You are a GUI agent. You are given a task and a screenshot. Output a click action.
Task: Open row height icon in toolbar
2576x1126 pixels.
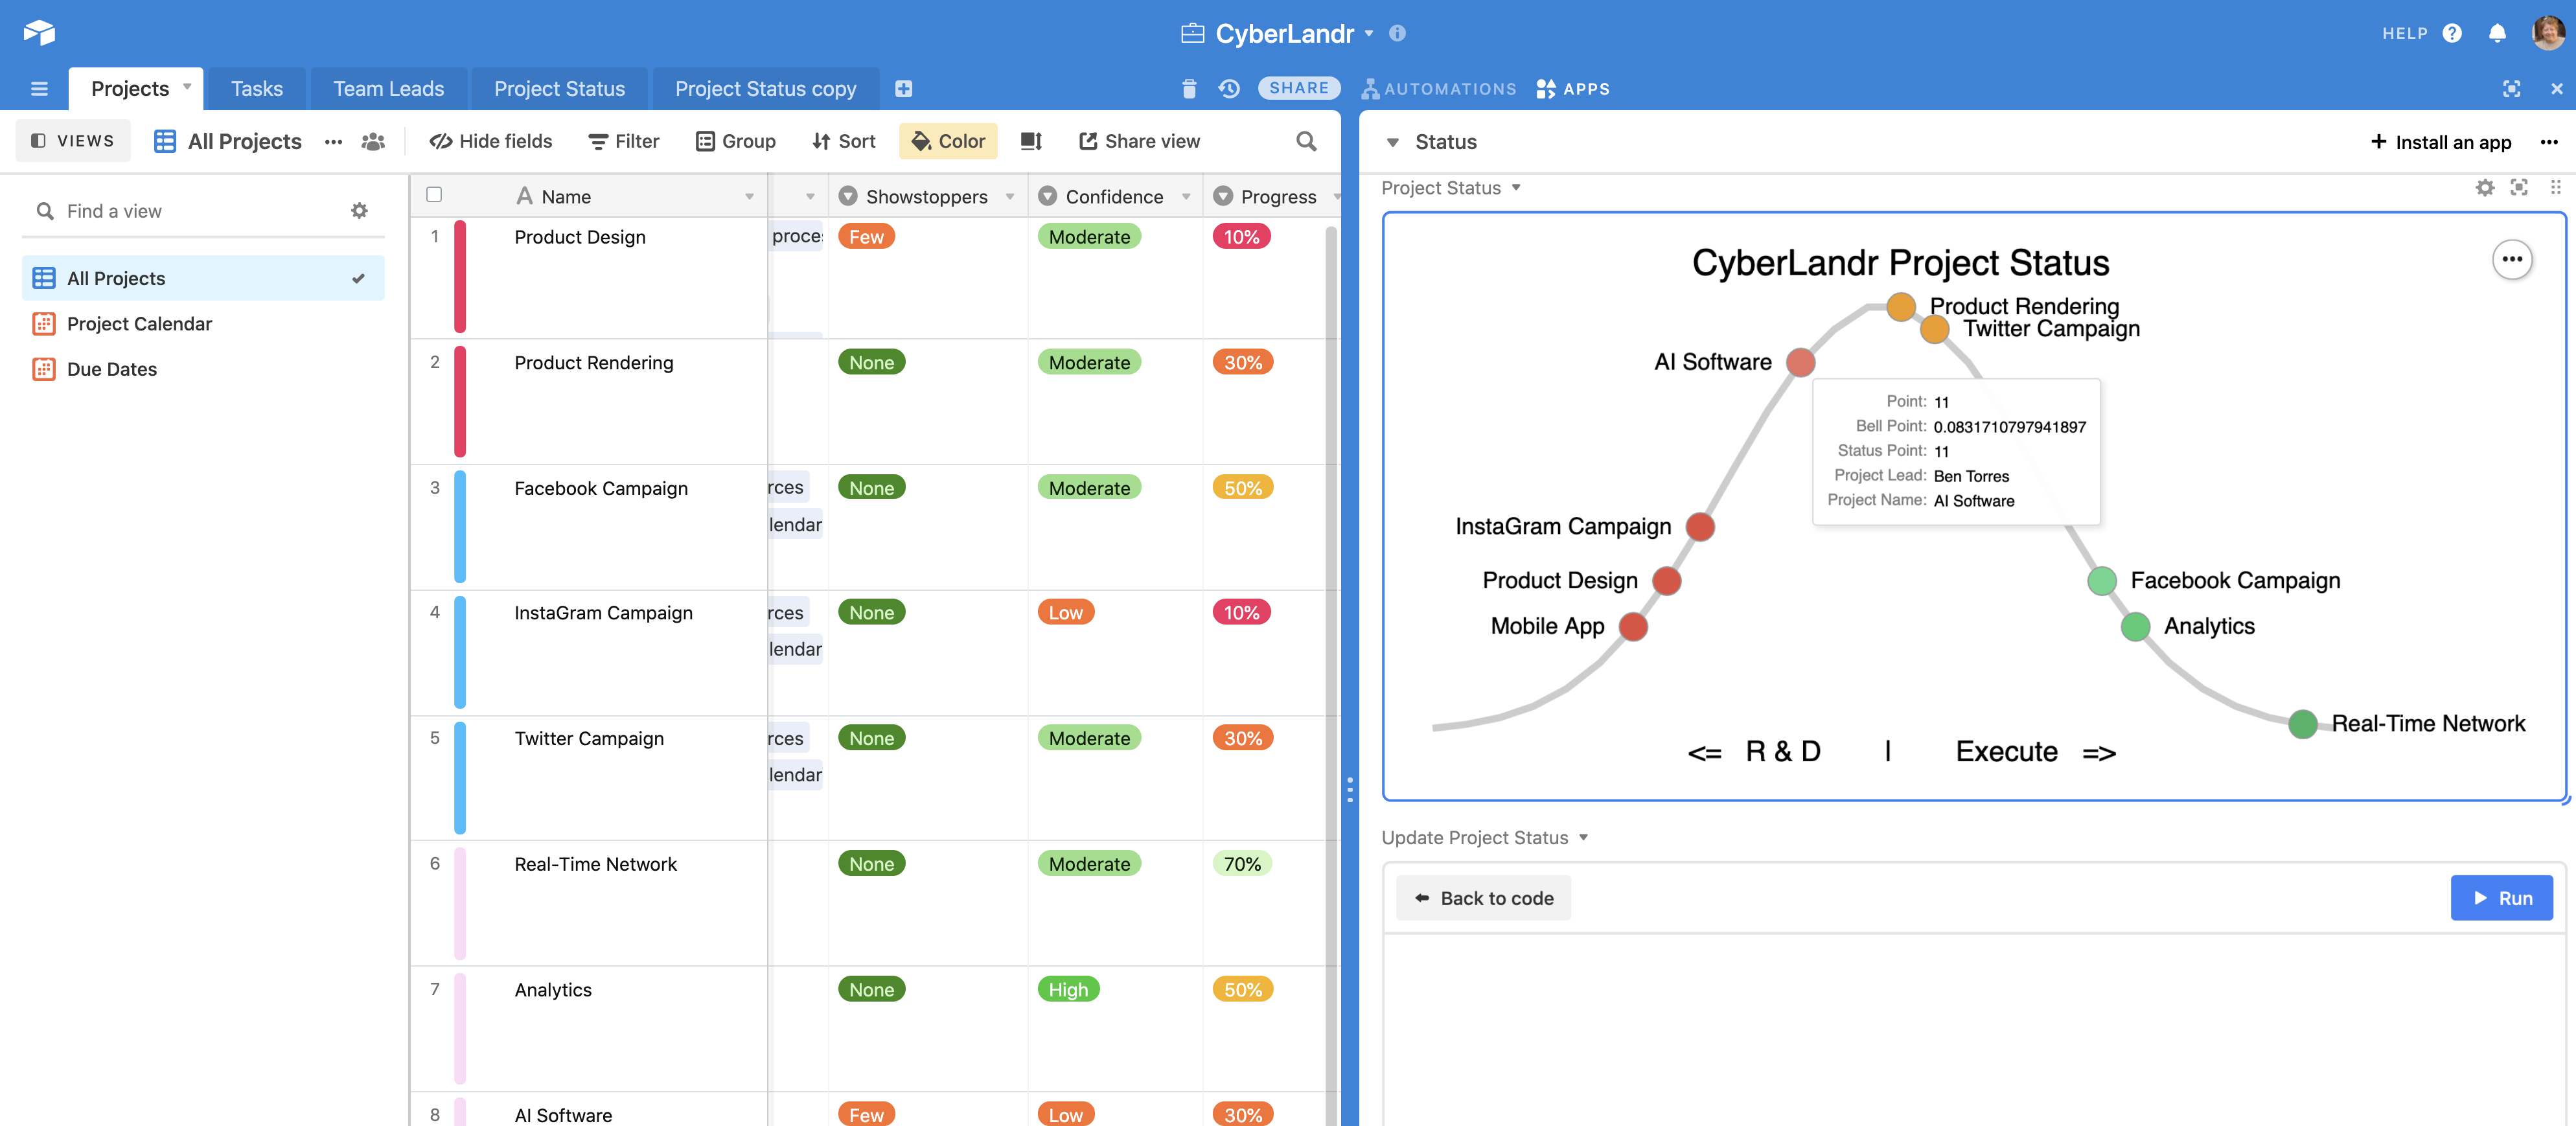[1031, 141]
